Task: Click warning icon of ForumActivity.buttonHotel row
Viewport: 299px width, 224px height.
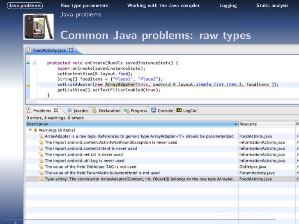Action: (x=41, y=173)
